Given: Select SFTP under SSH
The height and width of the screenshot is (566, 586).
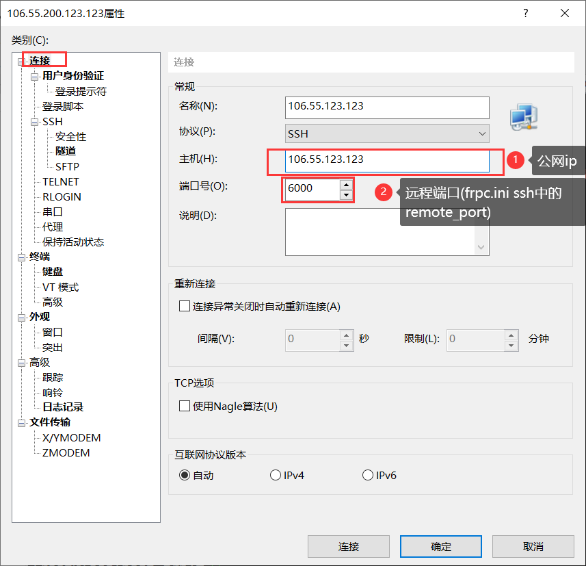Looking at the screenshot, I should [67, 166].
